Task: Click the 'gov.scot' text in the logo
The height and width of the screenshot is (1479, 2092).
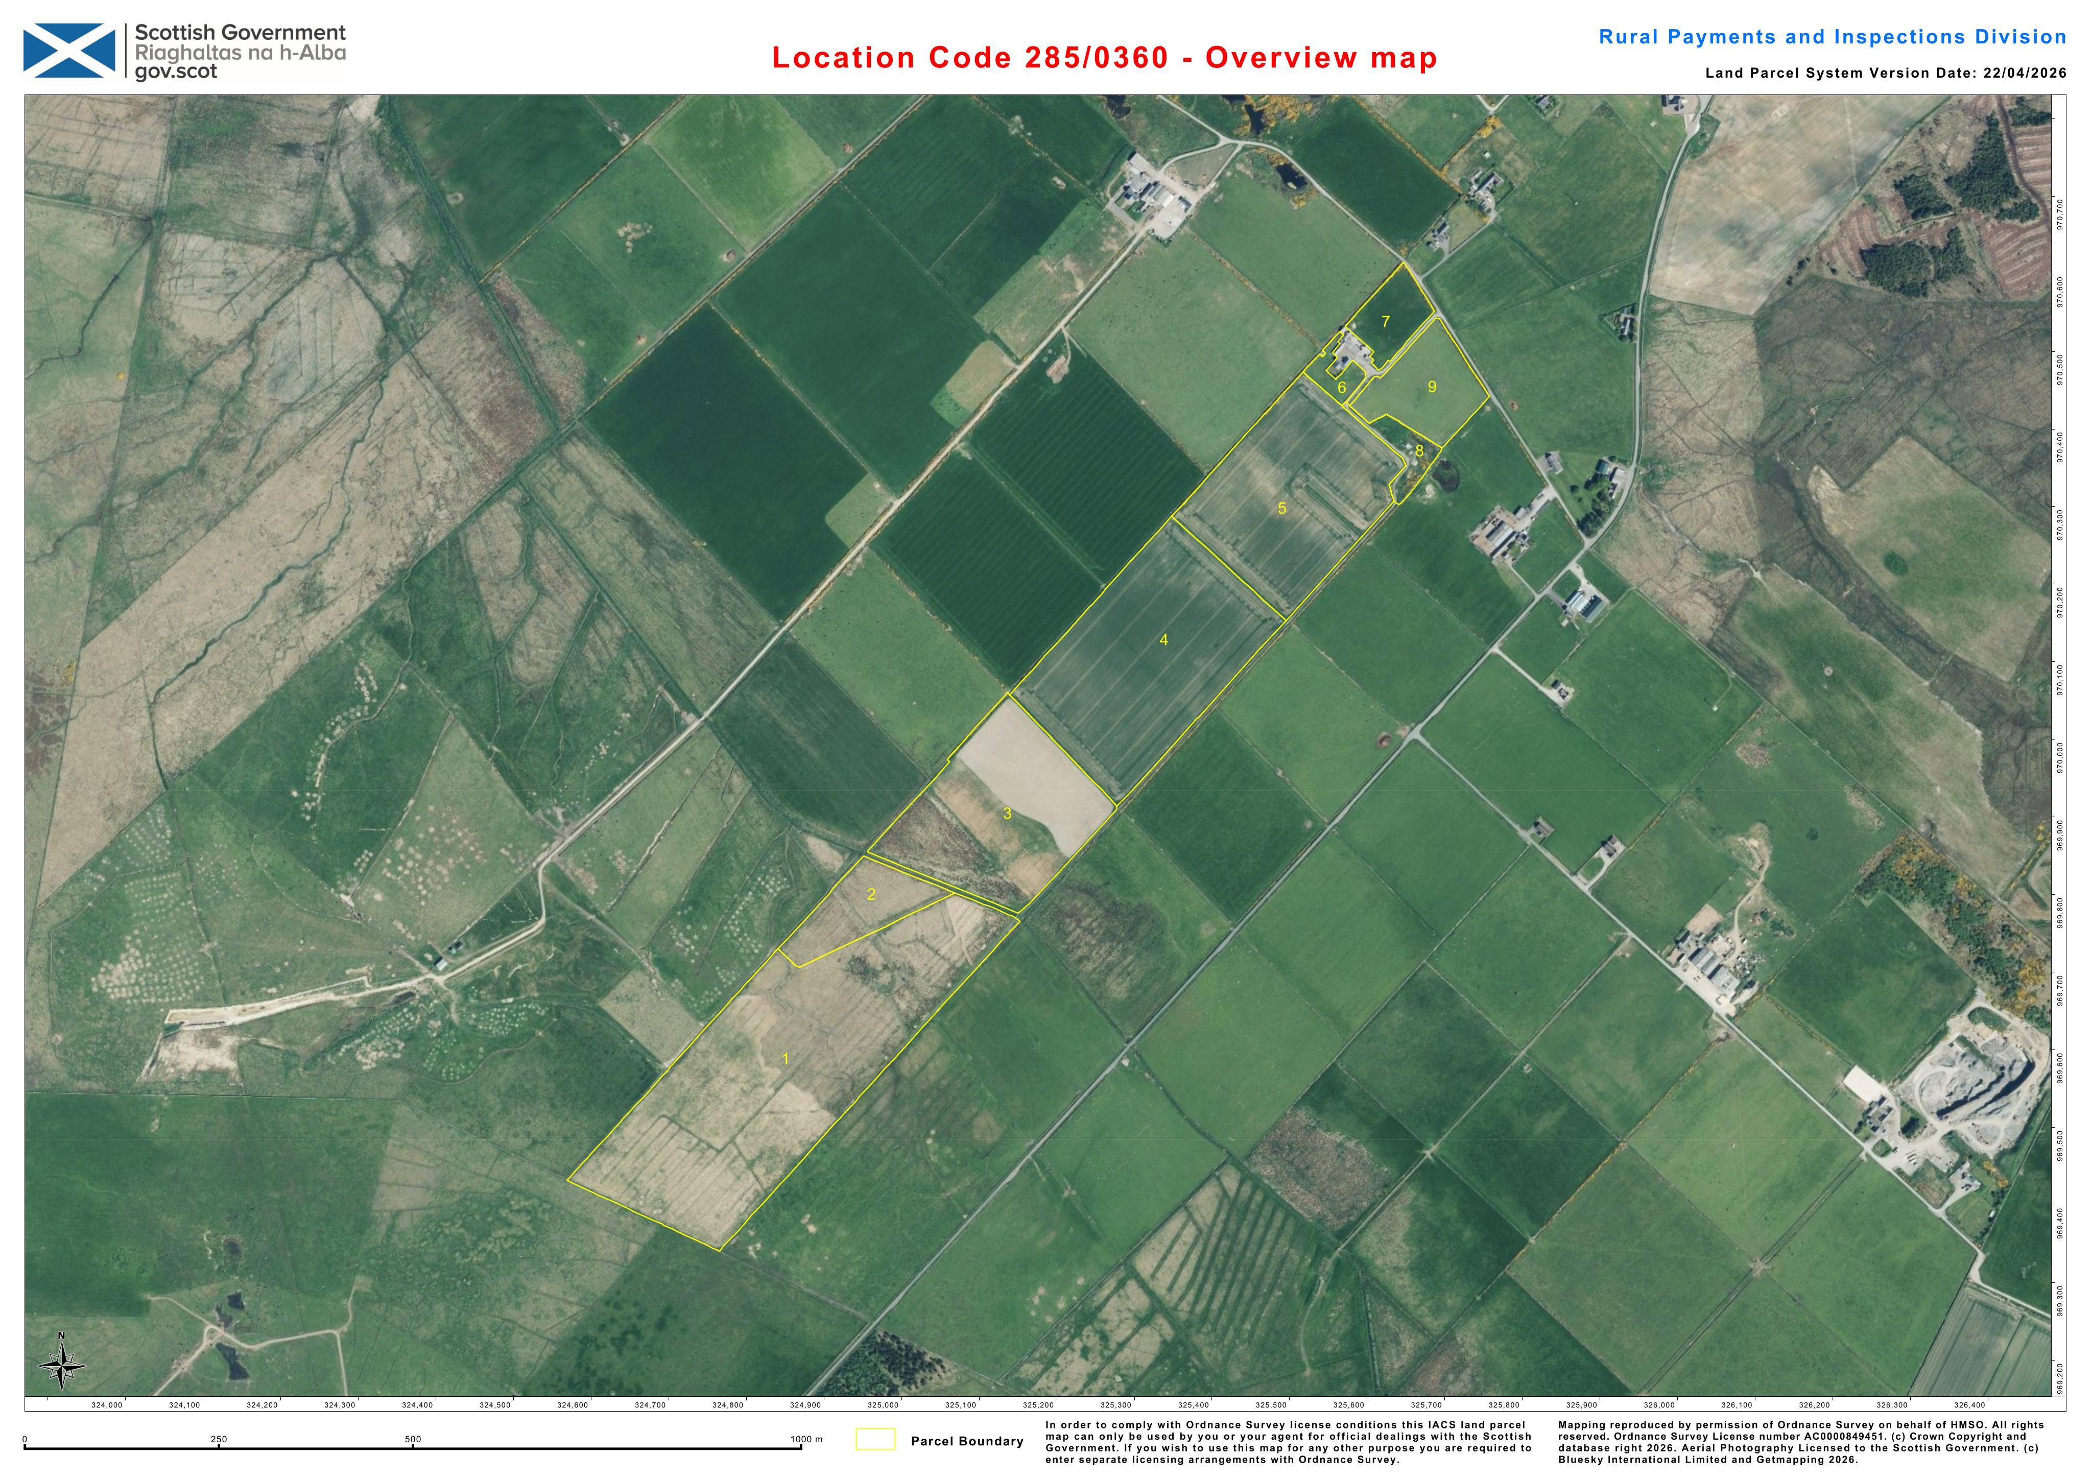Action: point(176,72)
